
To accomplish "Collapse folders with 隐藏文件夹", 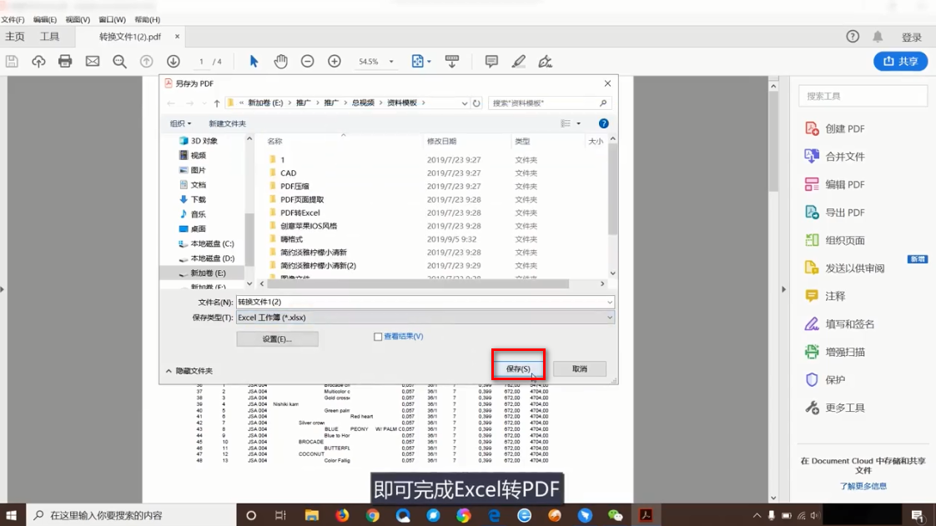I will point(189,371).
